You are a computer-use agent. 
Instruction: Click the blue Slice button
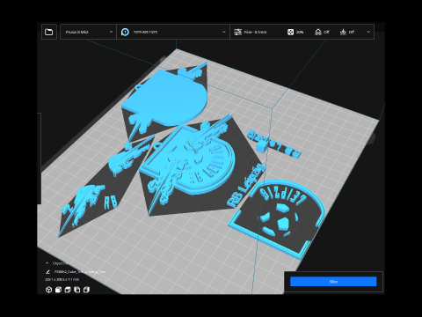click(333, 282)
